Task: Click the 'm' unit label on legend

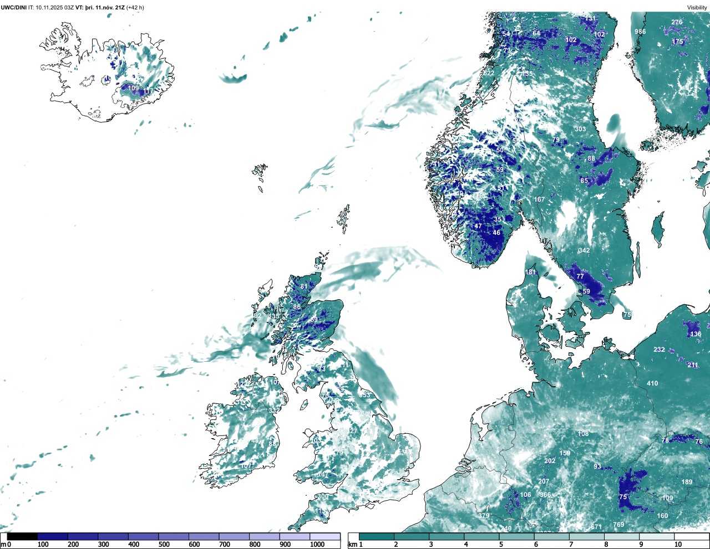Action: coord(3,545)
